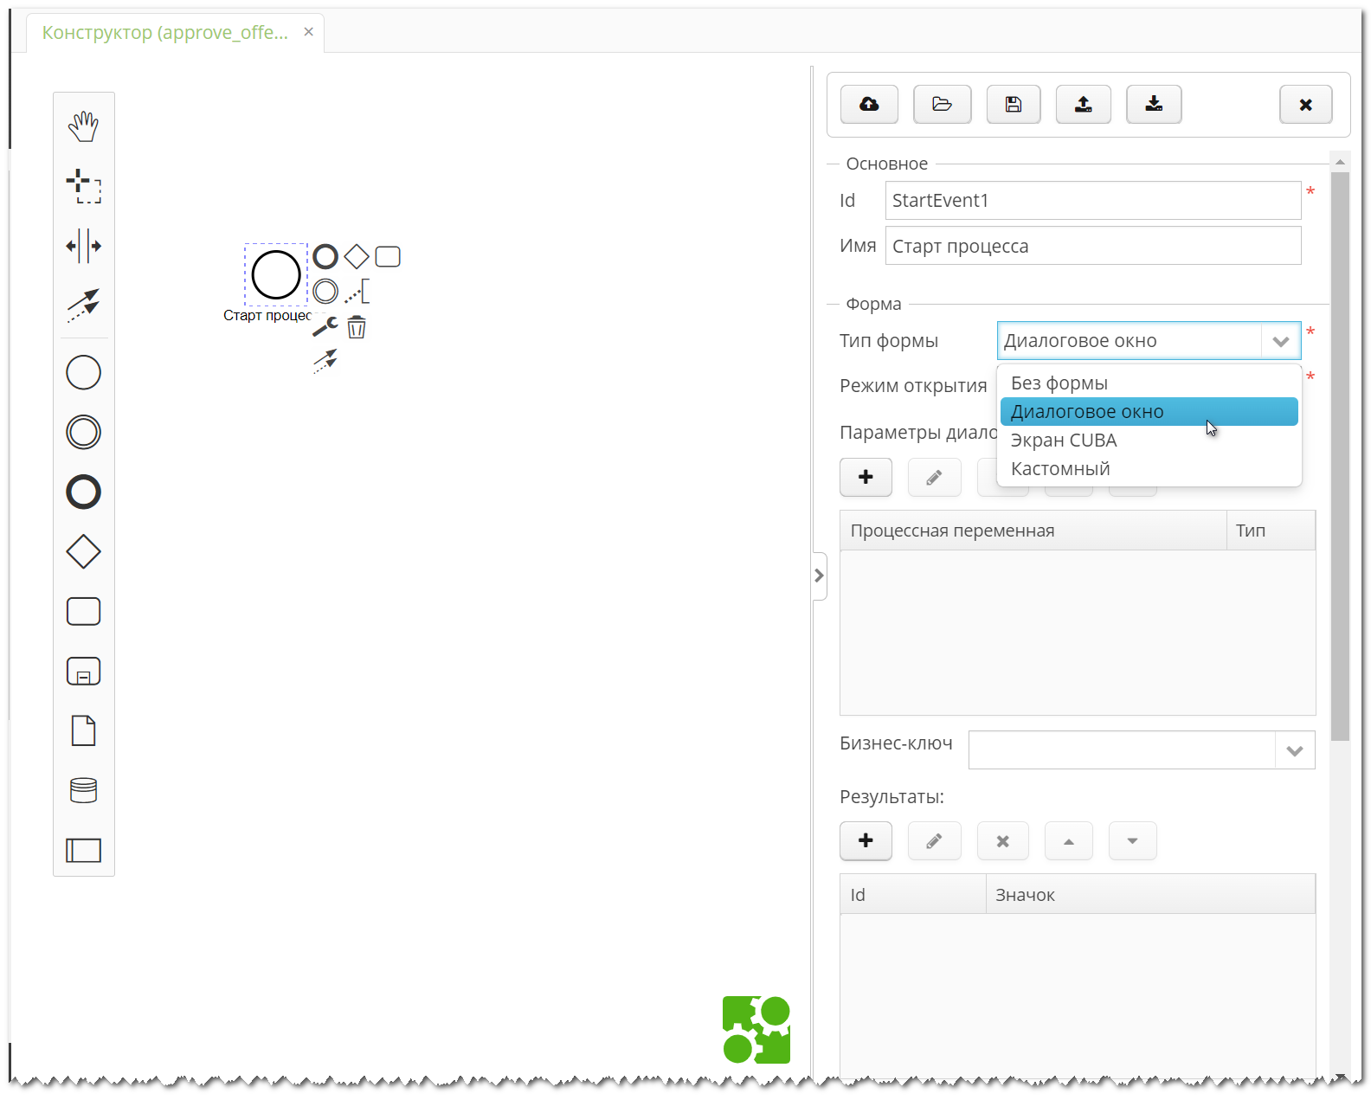Activate the create/remove space tool
1371x1100 pixels.
84,246
